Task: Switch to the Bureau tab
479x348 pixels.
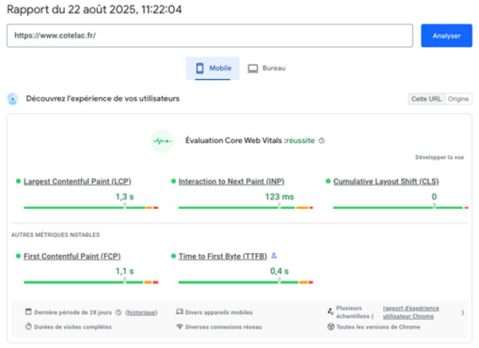Action: point(266,68)
